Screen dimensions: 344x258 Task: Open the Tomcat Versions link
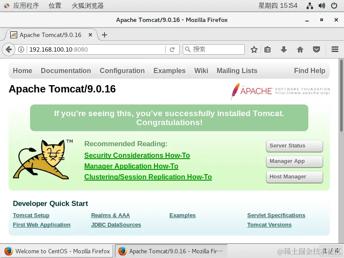pyautogui.click(x=270, y=224)
